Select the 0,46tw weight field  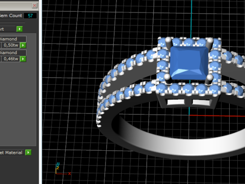click(x=11, y=59)
